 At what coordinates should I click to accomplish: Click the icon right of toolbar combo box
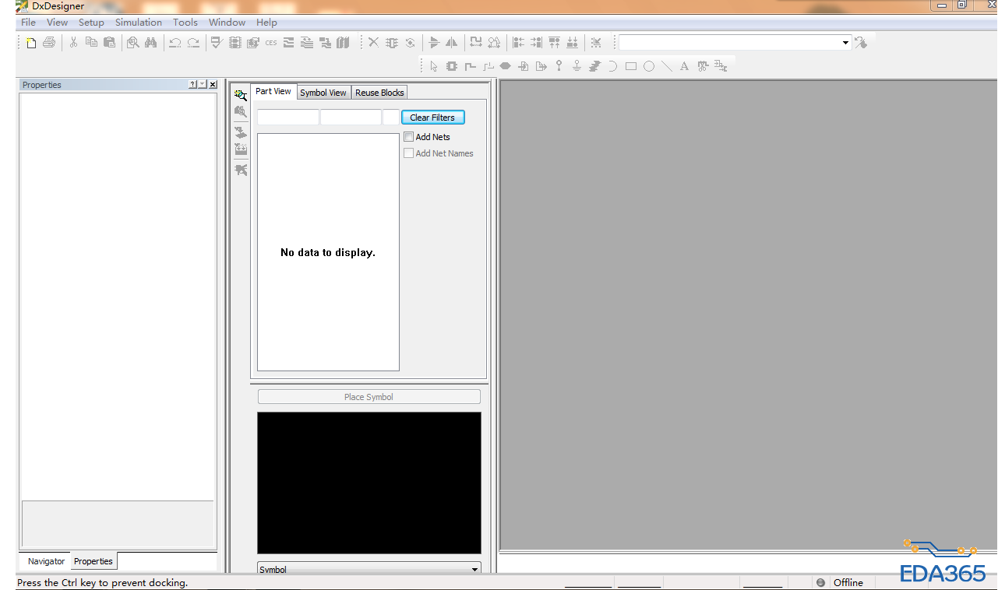860,43
